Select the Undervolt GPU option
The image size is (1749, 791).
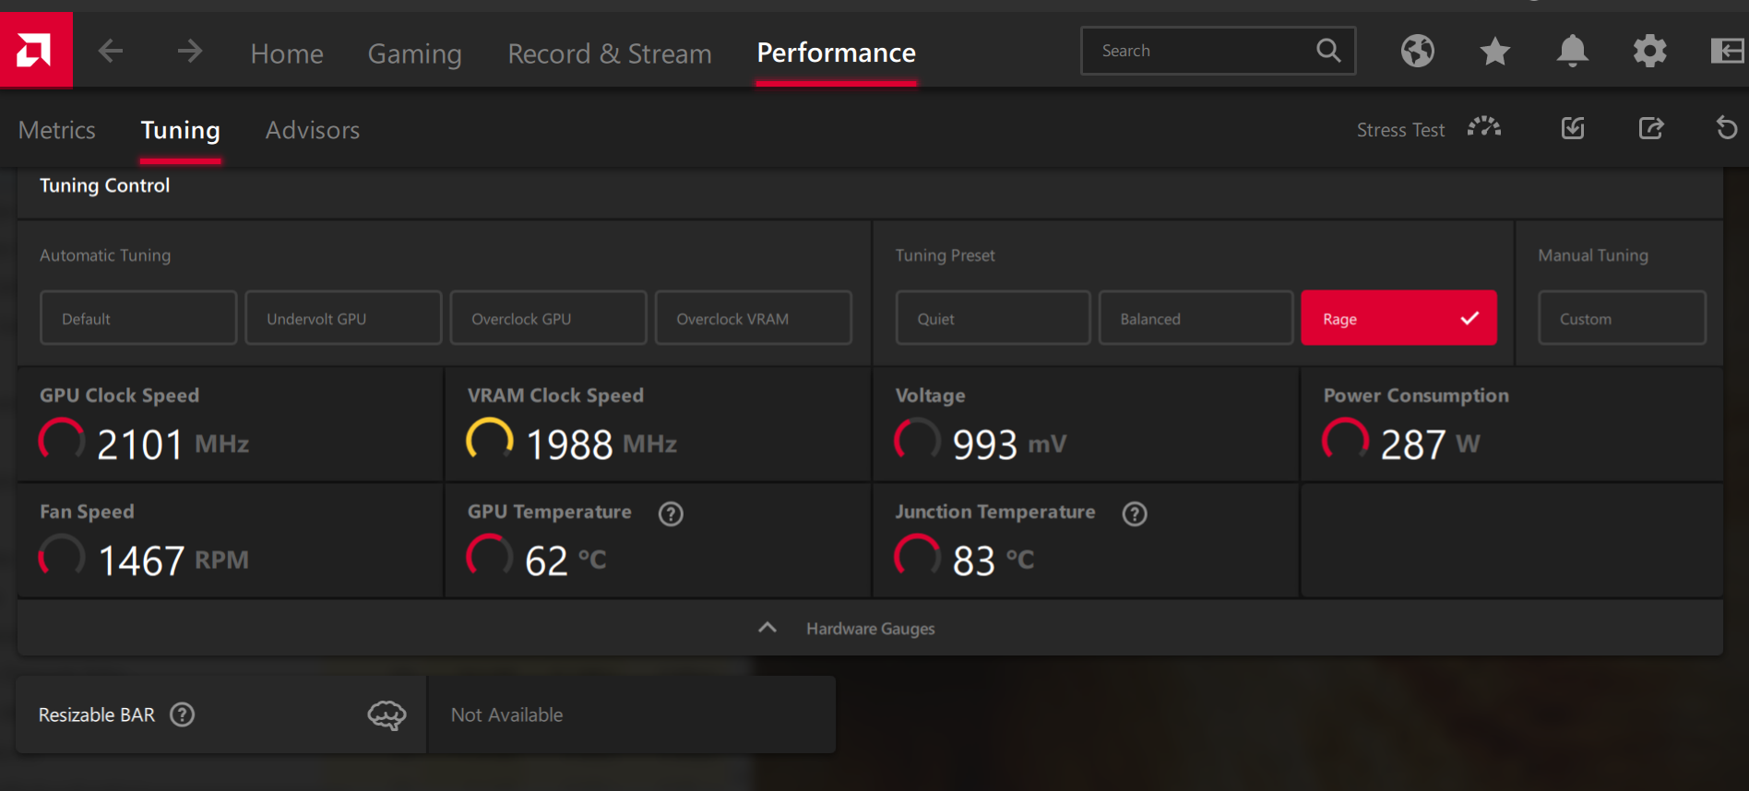(343, 318)
